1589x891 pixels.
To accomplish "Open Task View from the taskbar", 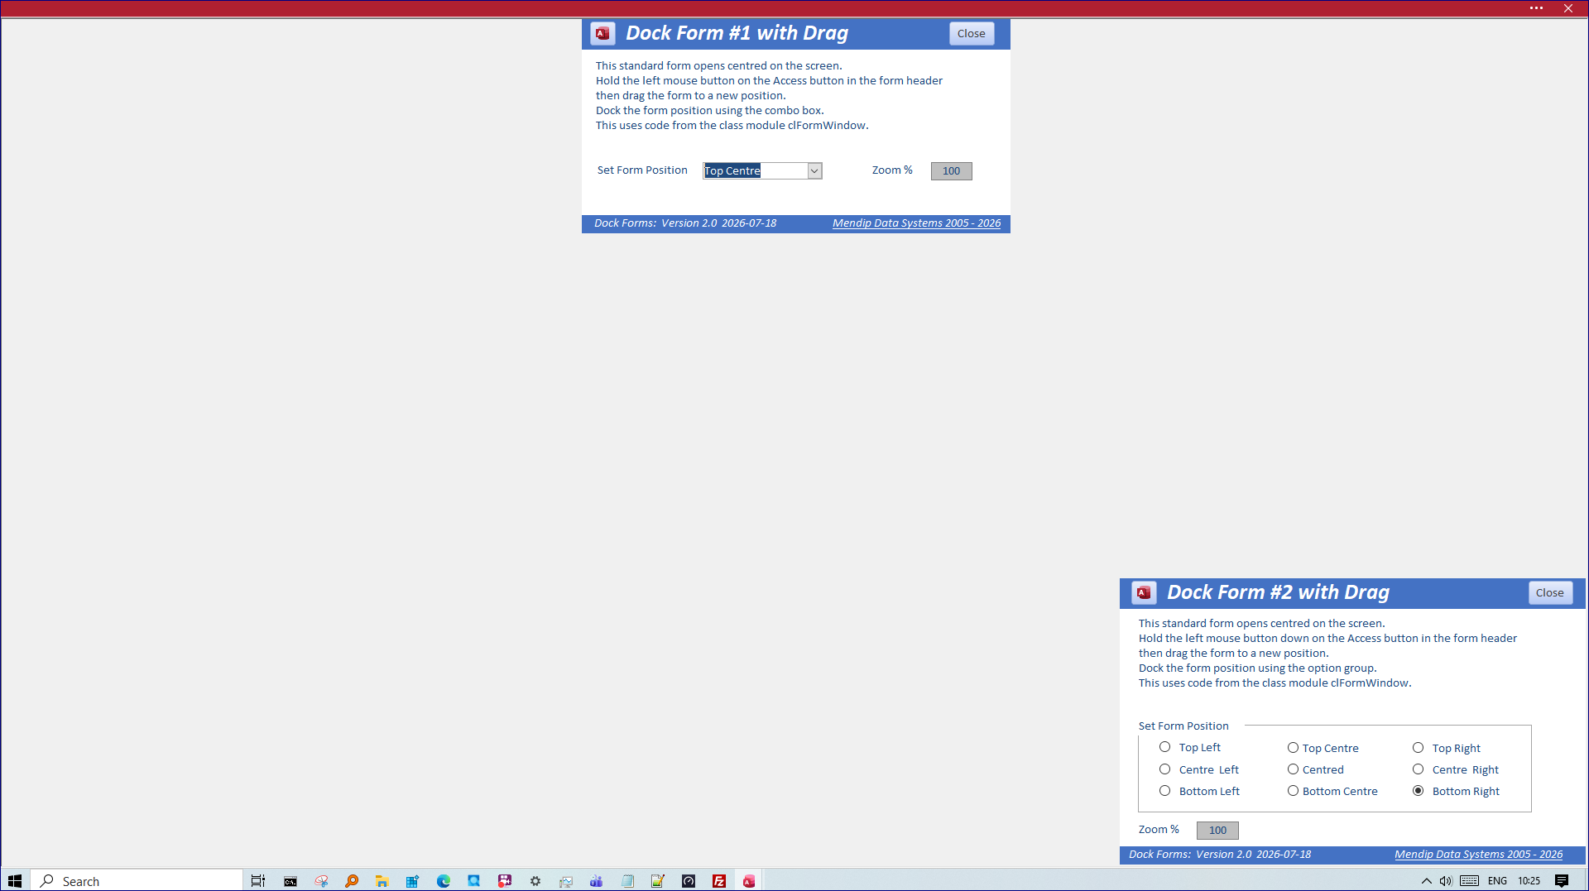I will (x=258, y=881).
